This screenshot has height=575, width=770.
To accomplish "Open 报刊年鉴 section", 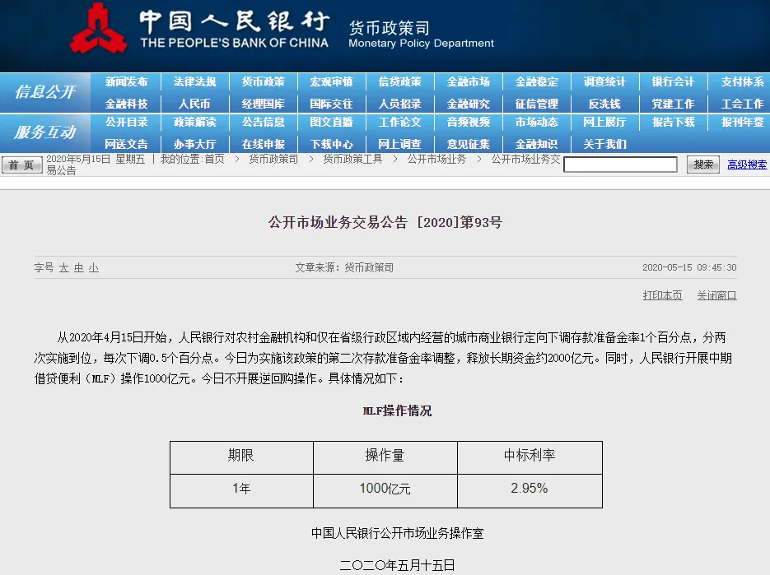I will [x=742, y=123].
